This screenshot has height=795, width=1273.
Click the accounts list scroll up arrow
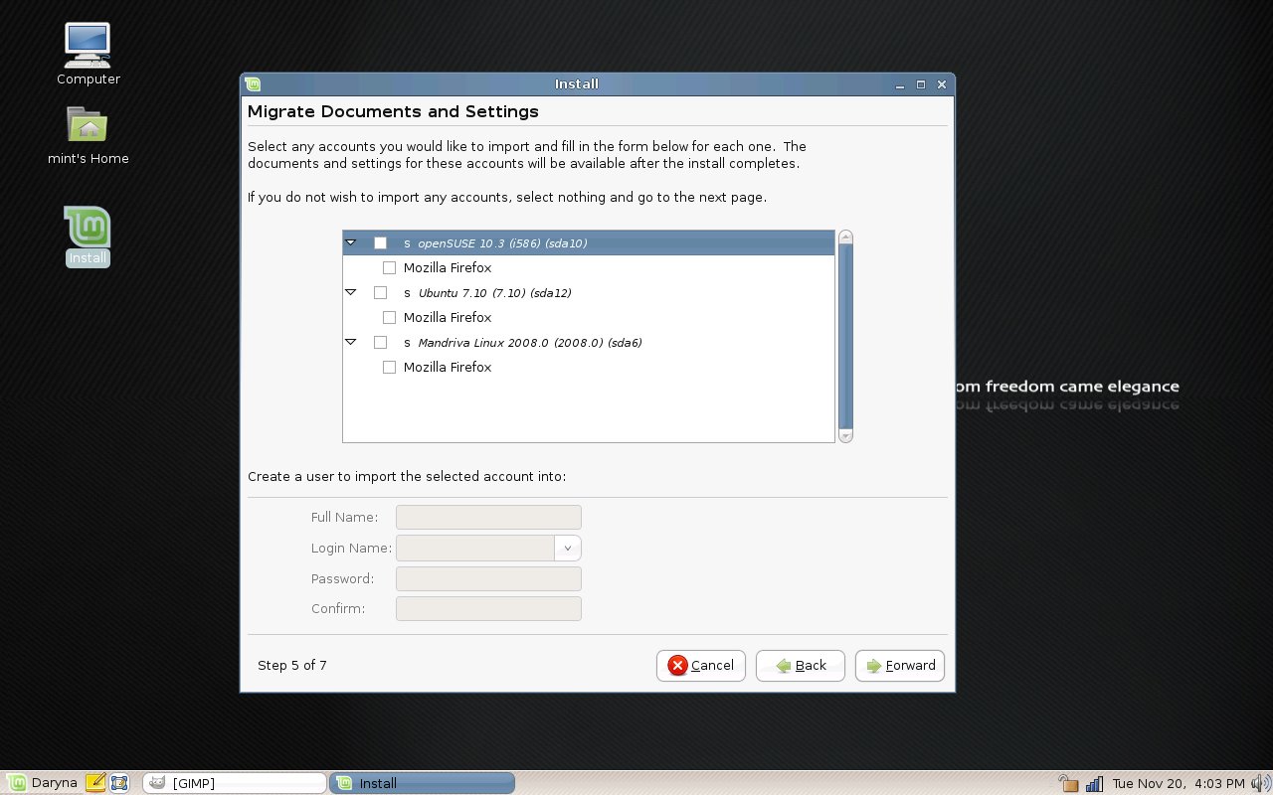845,237
